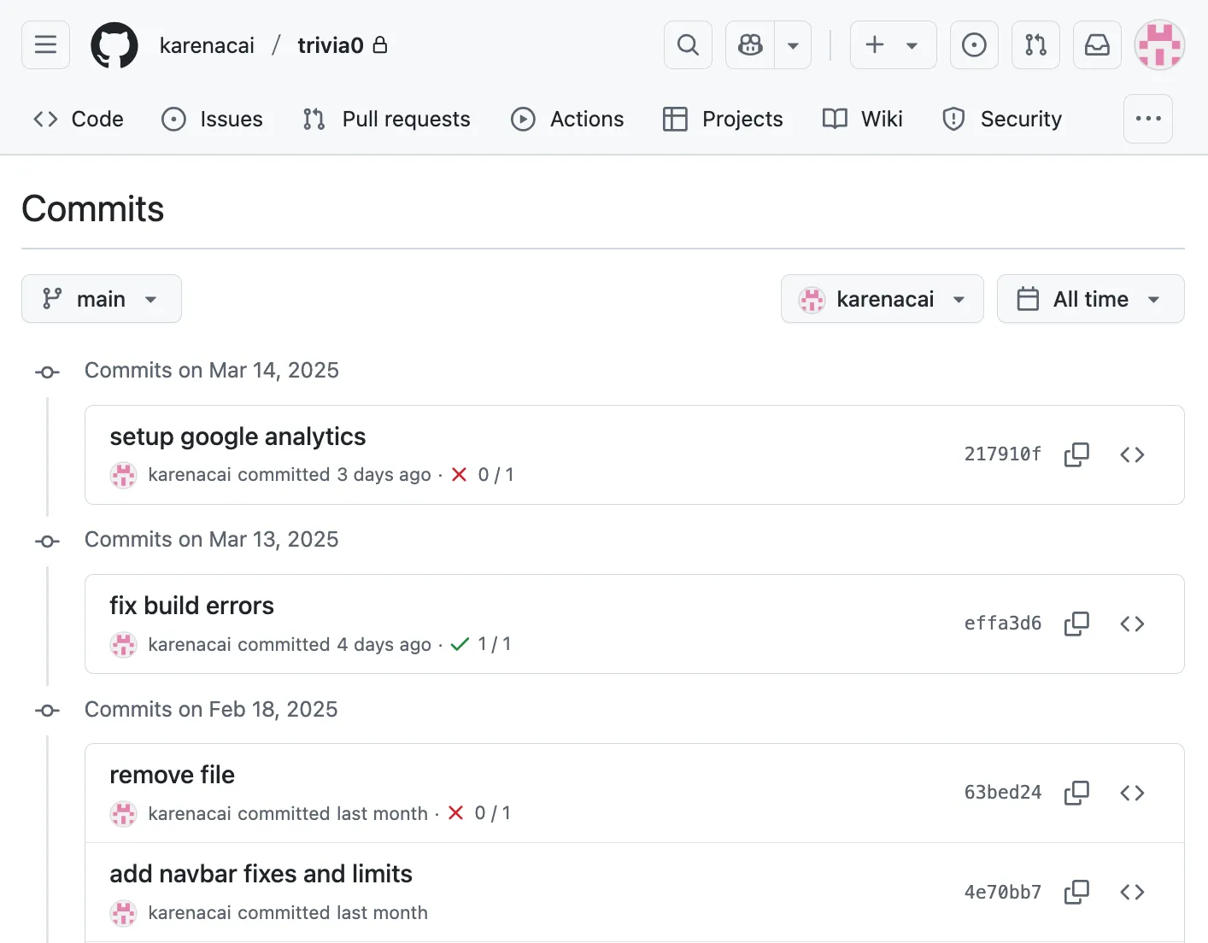Open the GitHub Copilot icon
1208x943 pixels.
749,44
